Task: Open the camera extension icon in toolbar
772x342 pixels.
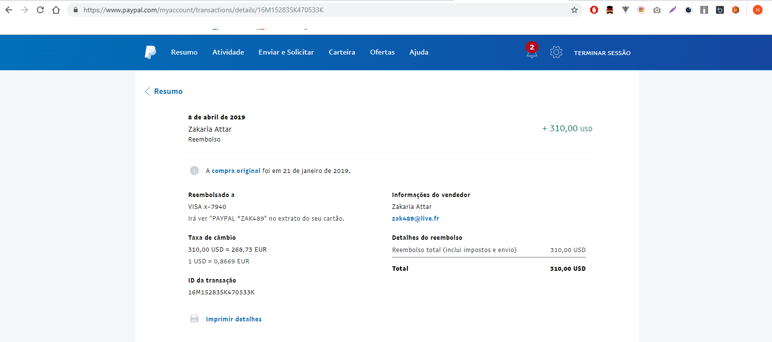Action: 657,10
